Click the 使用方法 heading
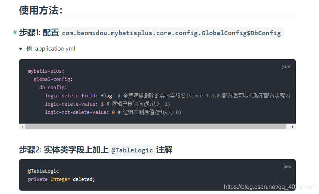The width and height of the screenshot is (319, 194). click(x=41, y=10)
